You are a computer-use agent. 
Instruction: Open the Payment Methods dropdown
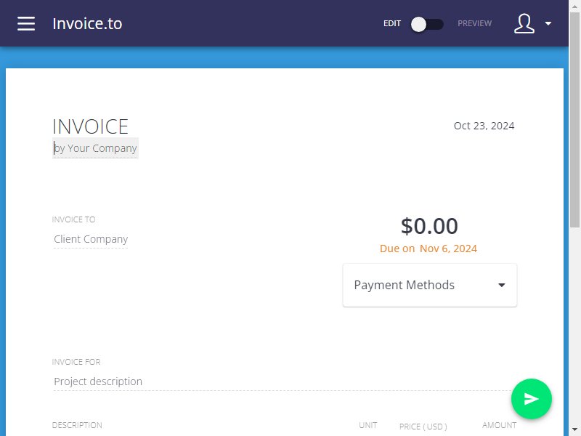coord(430,285)
